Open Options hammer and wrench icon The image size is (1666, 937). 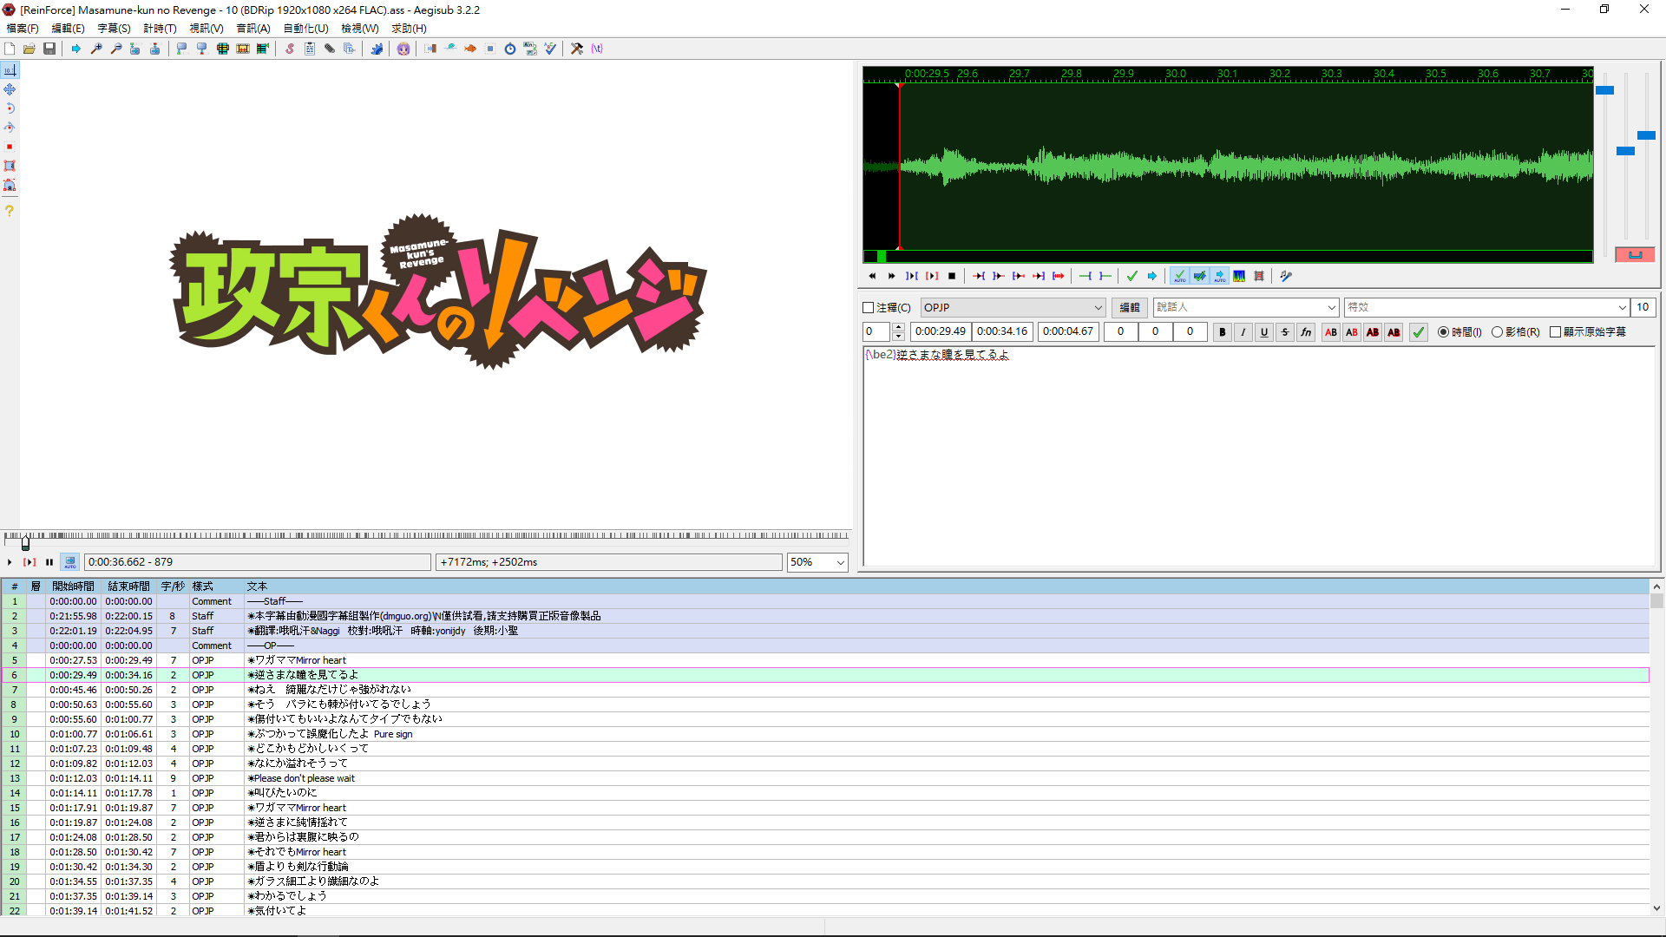pyautogui.click(x=577, y=49)
